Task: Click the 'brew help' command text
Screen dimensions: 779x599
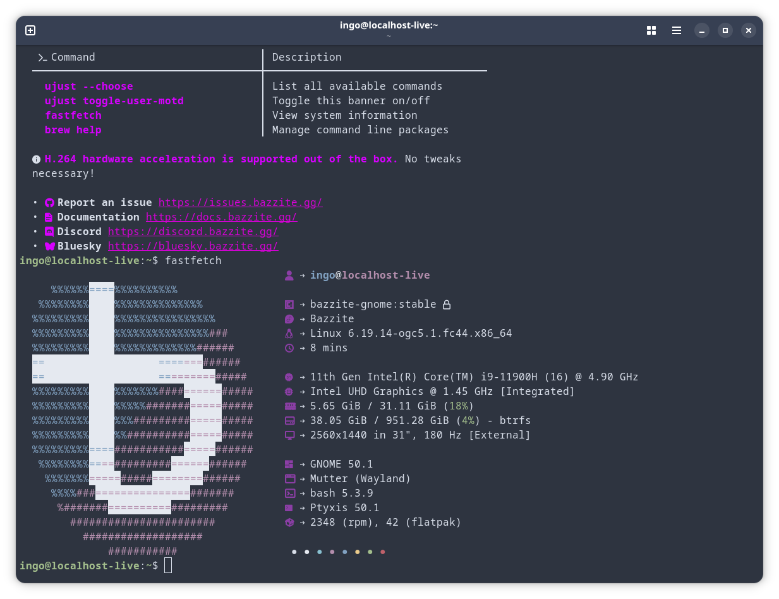Action: [x=73, y=130]
